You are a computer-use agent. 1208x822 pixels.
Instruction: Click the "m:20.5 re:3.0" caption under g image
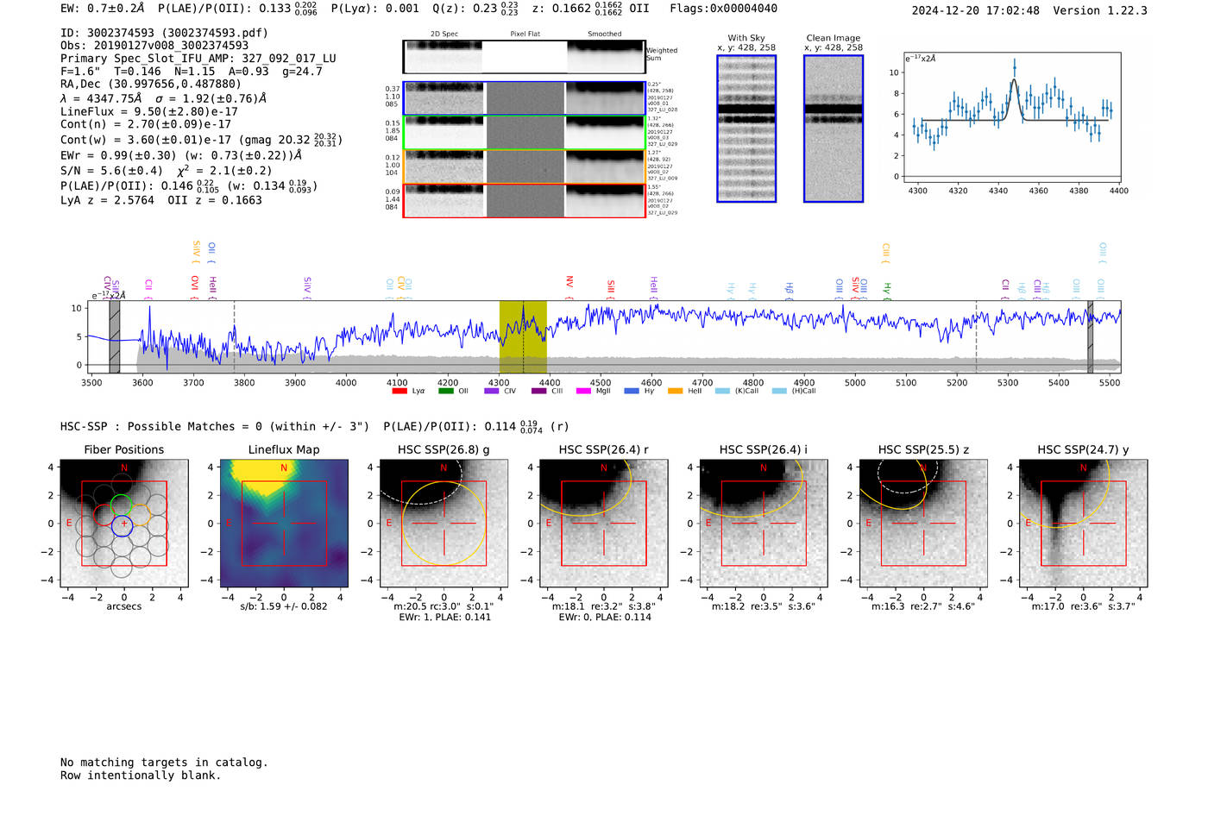click(444, 606)
